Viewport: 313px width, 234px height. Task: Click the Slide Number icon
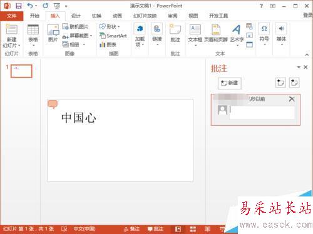[249, 36]
